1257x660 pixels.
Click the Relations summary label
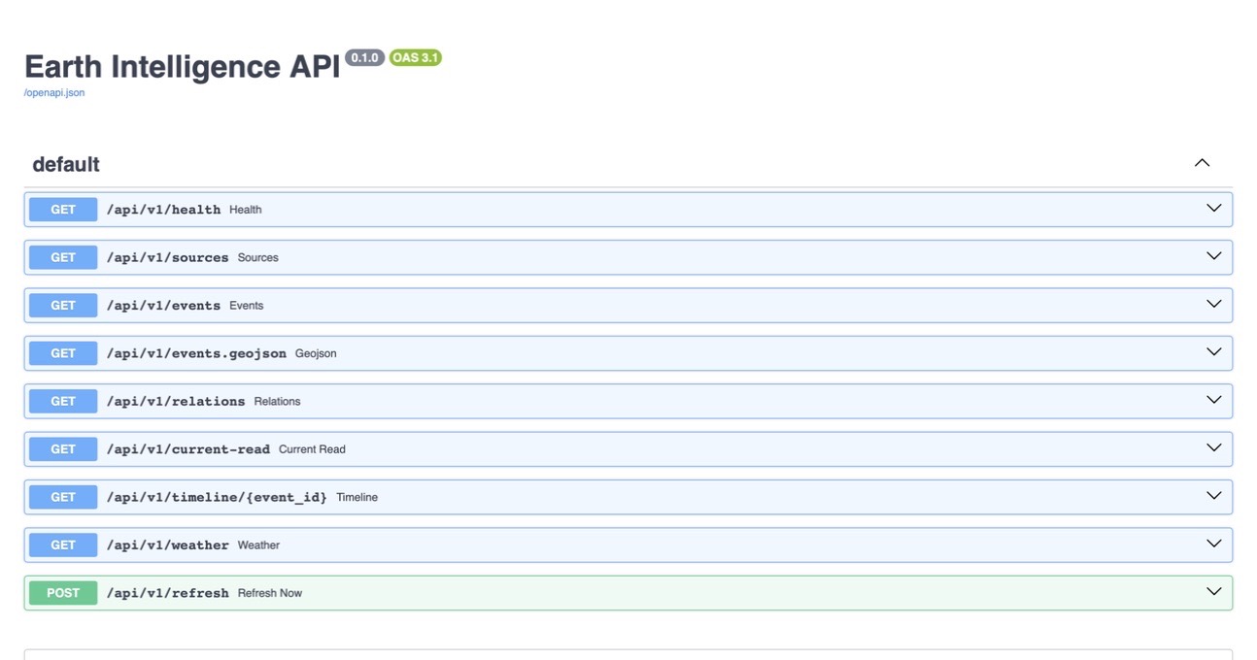click(278, 401)
